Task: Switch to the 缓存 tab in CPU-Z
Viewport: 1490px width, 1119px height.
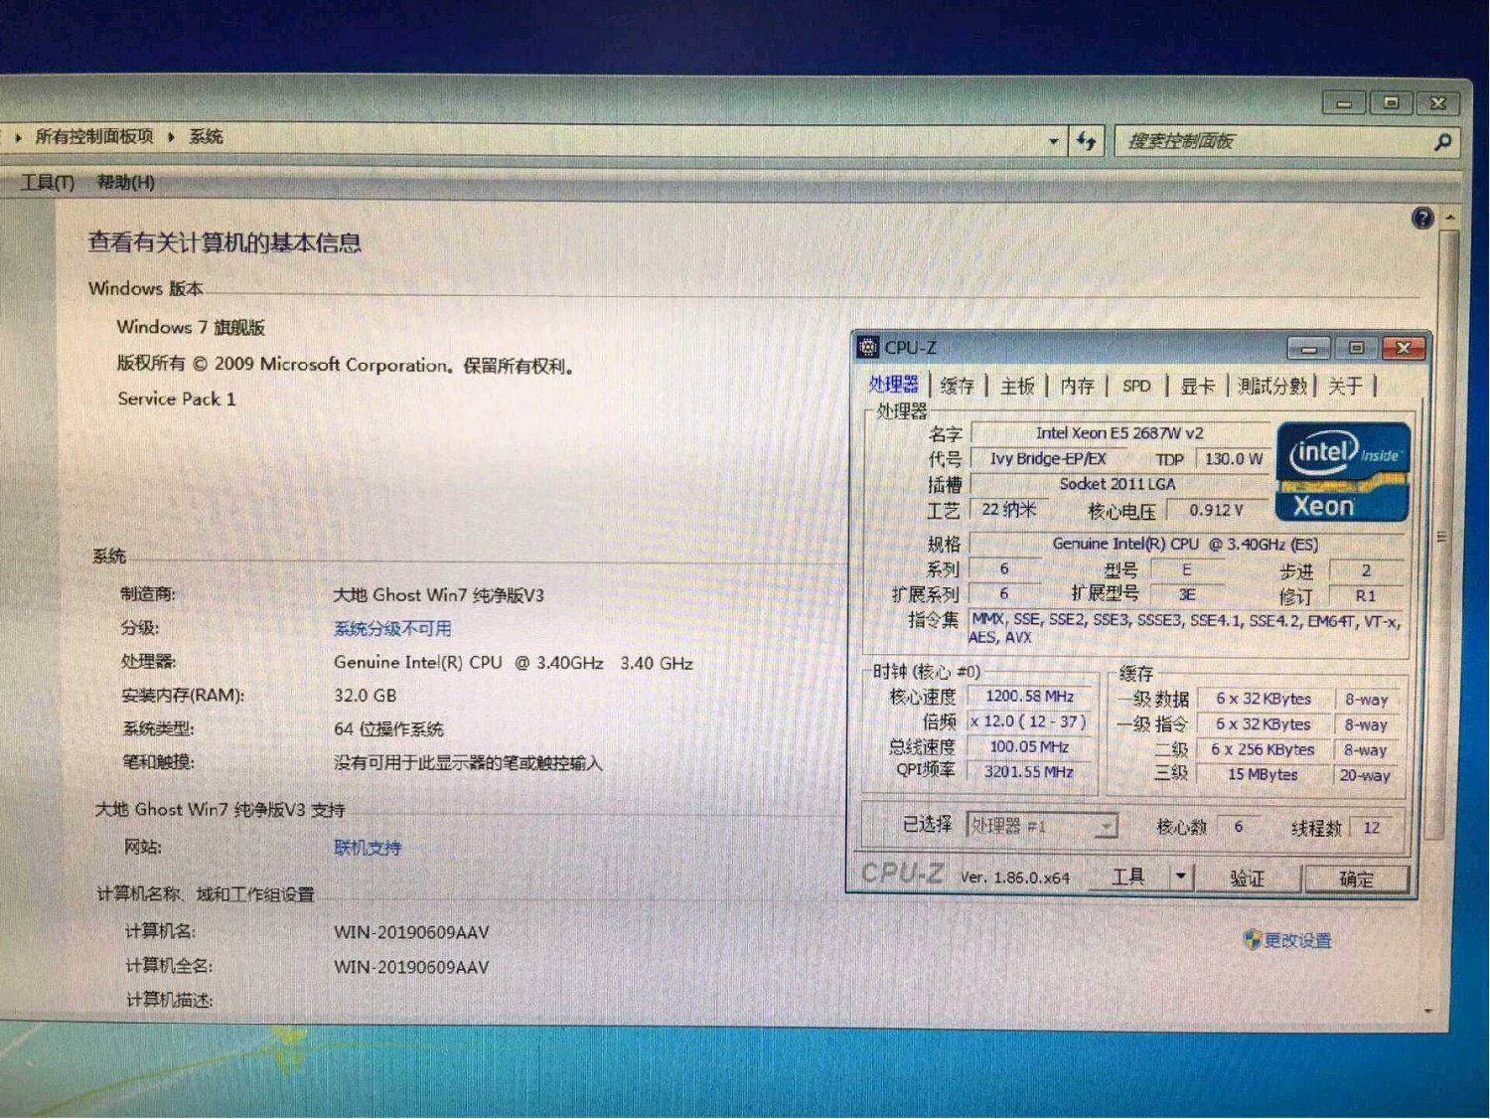Action: pyautogui.click(x=957, y=386)
